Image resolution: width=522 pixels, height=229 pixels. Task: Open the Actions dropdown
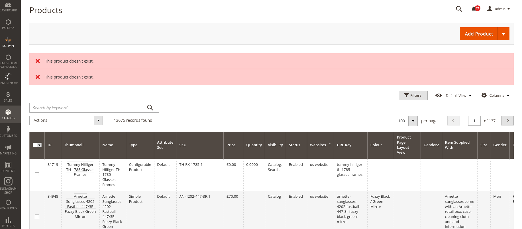click(66, 120)
